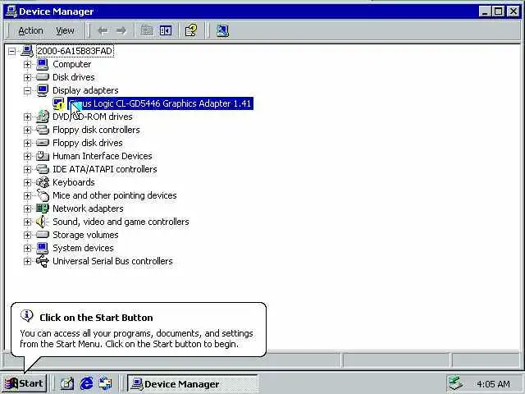The width and height of the screenshot is (525, 394).
Task: Open the Properties toolbar icon
Action: [191, 31]
